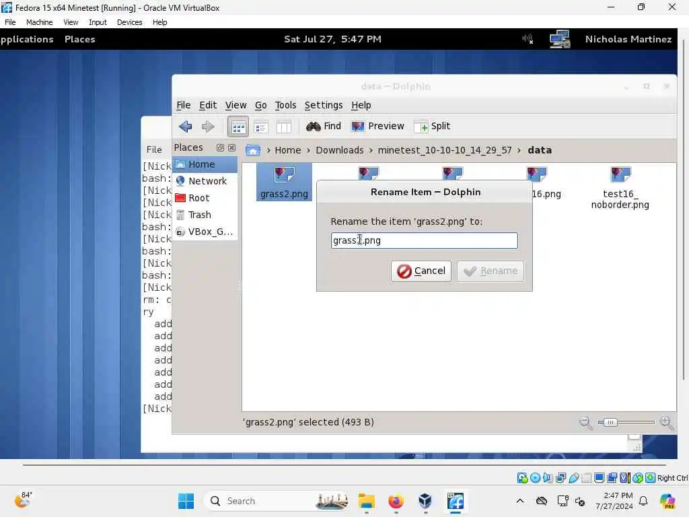Open the Nicholas Martinez user menu
The height and width of the screenshot is (517, 689).
point(628,39)
